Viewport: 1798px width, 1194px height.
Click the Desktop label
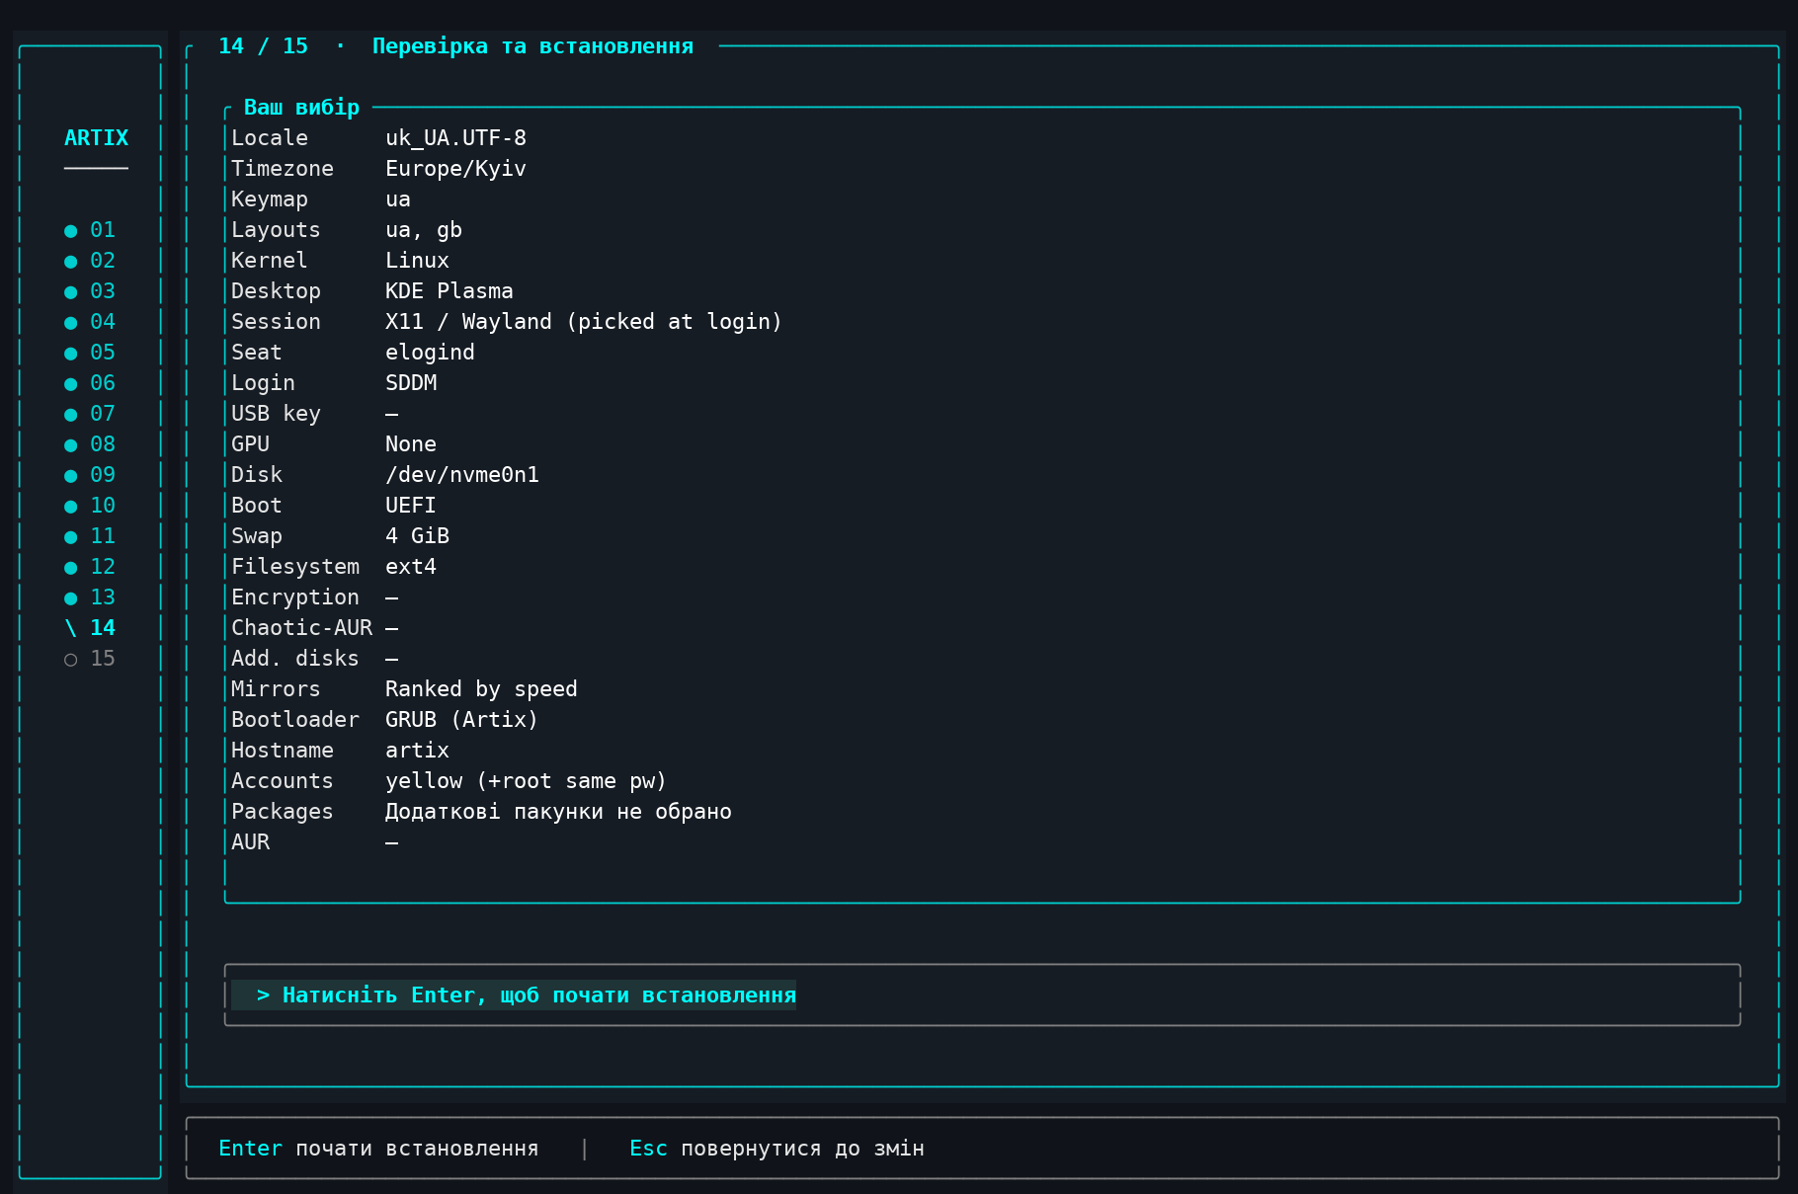coord(276,291)
